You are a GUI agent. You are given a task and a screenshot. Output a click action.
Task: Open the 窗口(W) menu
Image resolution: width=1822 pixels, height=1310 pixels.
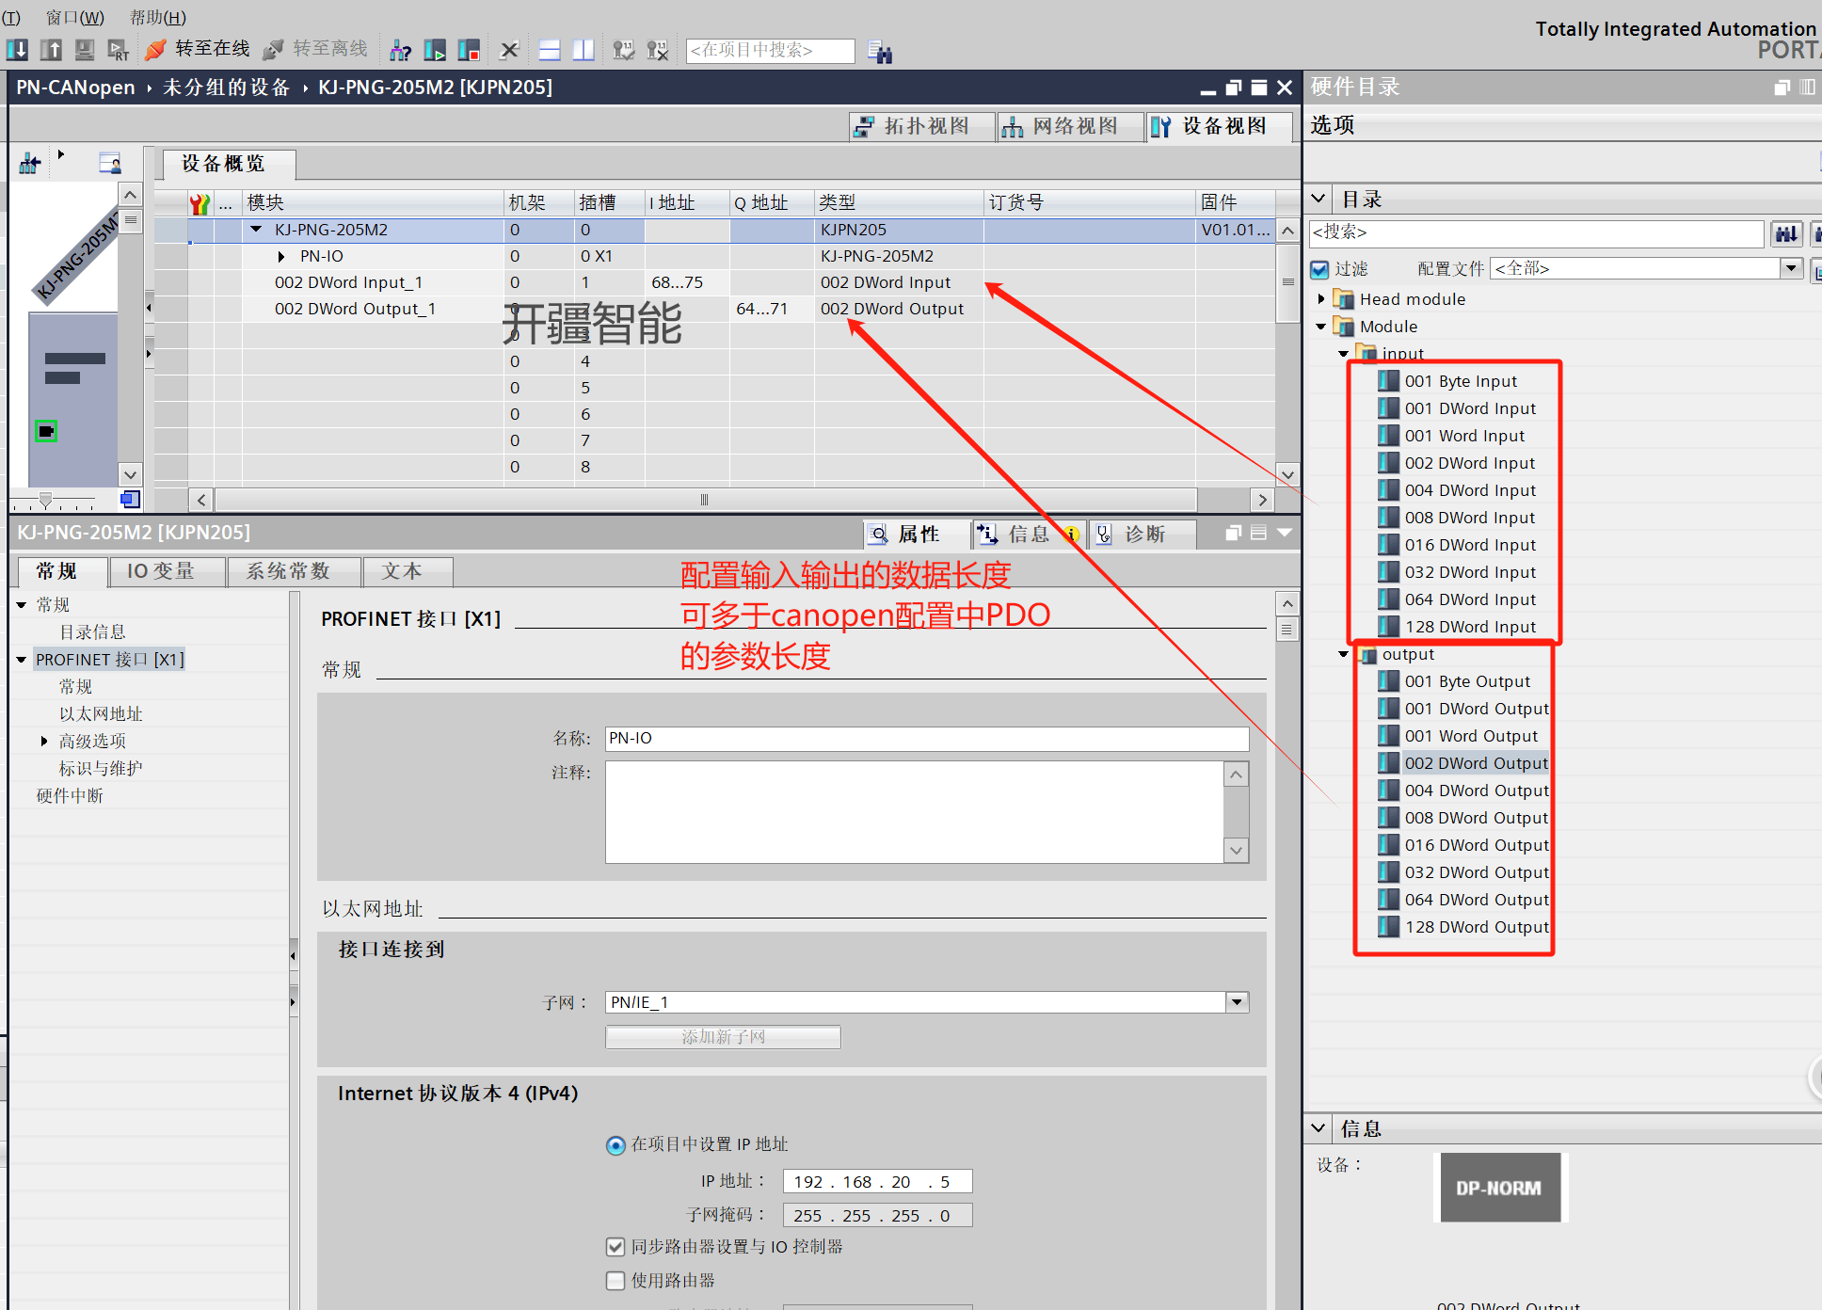(75, 17)
